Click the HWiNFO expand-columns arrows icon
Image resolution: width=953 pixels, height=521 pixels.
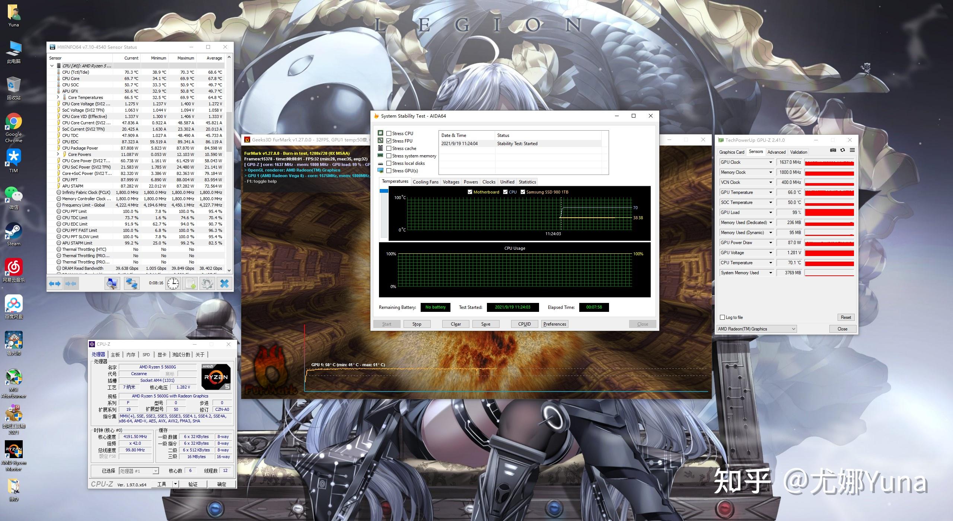55,284
